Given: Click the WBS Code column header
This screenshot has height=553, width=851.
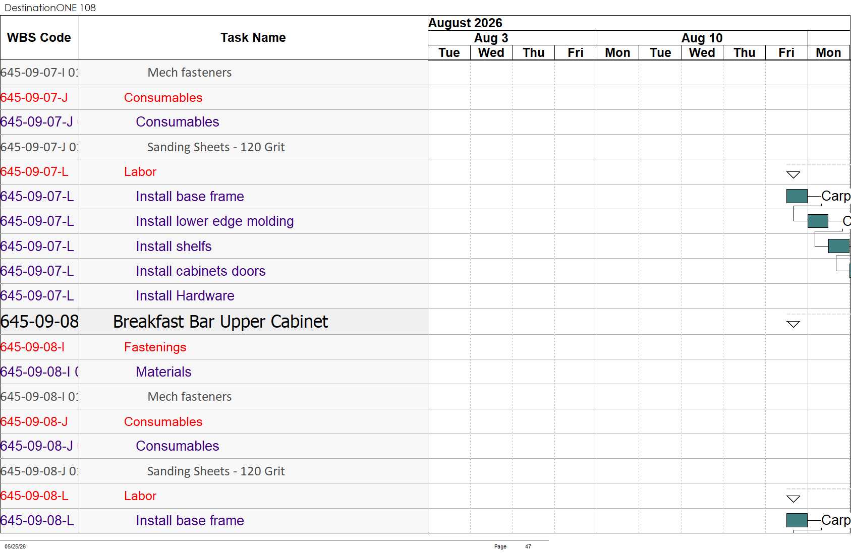Looking at the screenshot, I should (x=39, y=38).
